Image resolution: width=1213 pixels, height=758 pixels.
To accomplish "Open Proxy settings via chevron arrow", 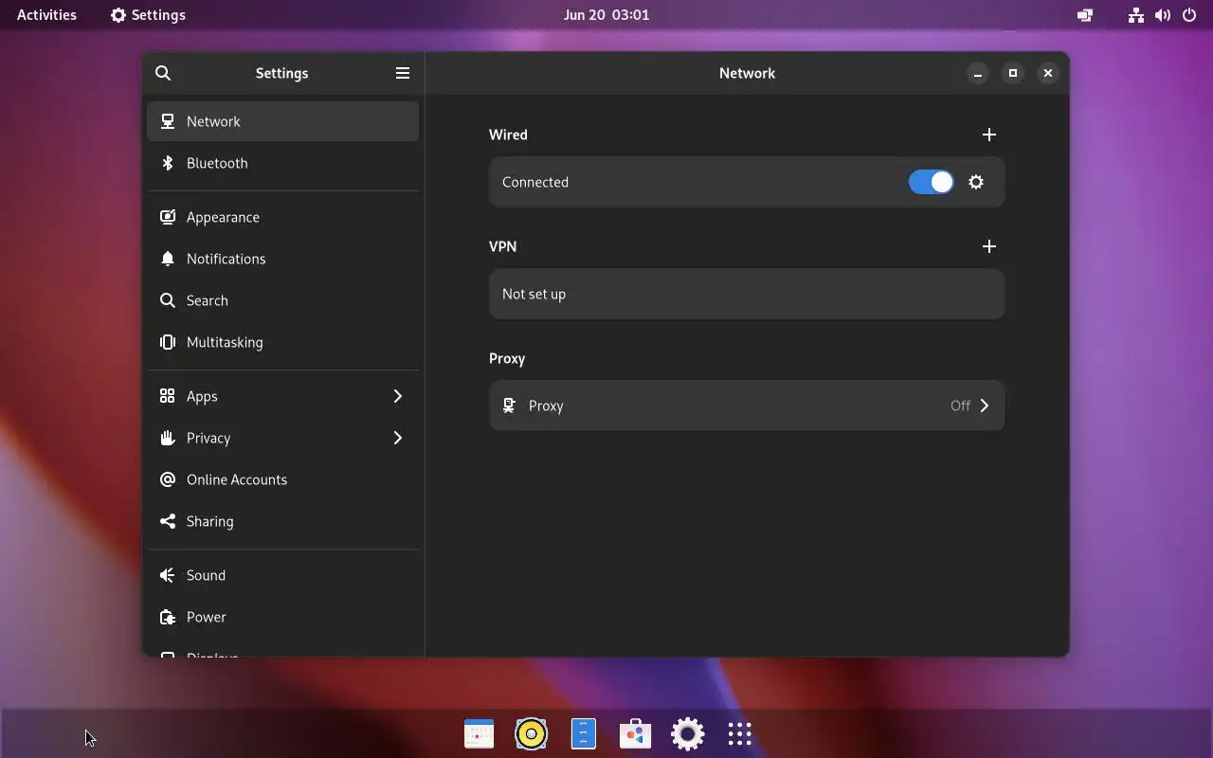I will pyautogui.click(x=985, y=406).
